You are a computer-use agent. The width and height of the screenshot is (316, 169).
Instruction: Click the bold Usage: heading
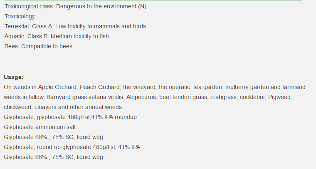tap(14, 77)
